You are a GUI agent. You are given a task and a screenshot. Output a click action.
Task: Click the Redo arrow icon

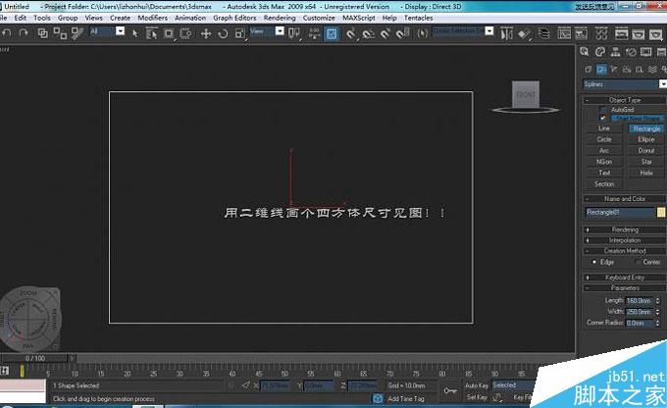[x=24, y=33]
